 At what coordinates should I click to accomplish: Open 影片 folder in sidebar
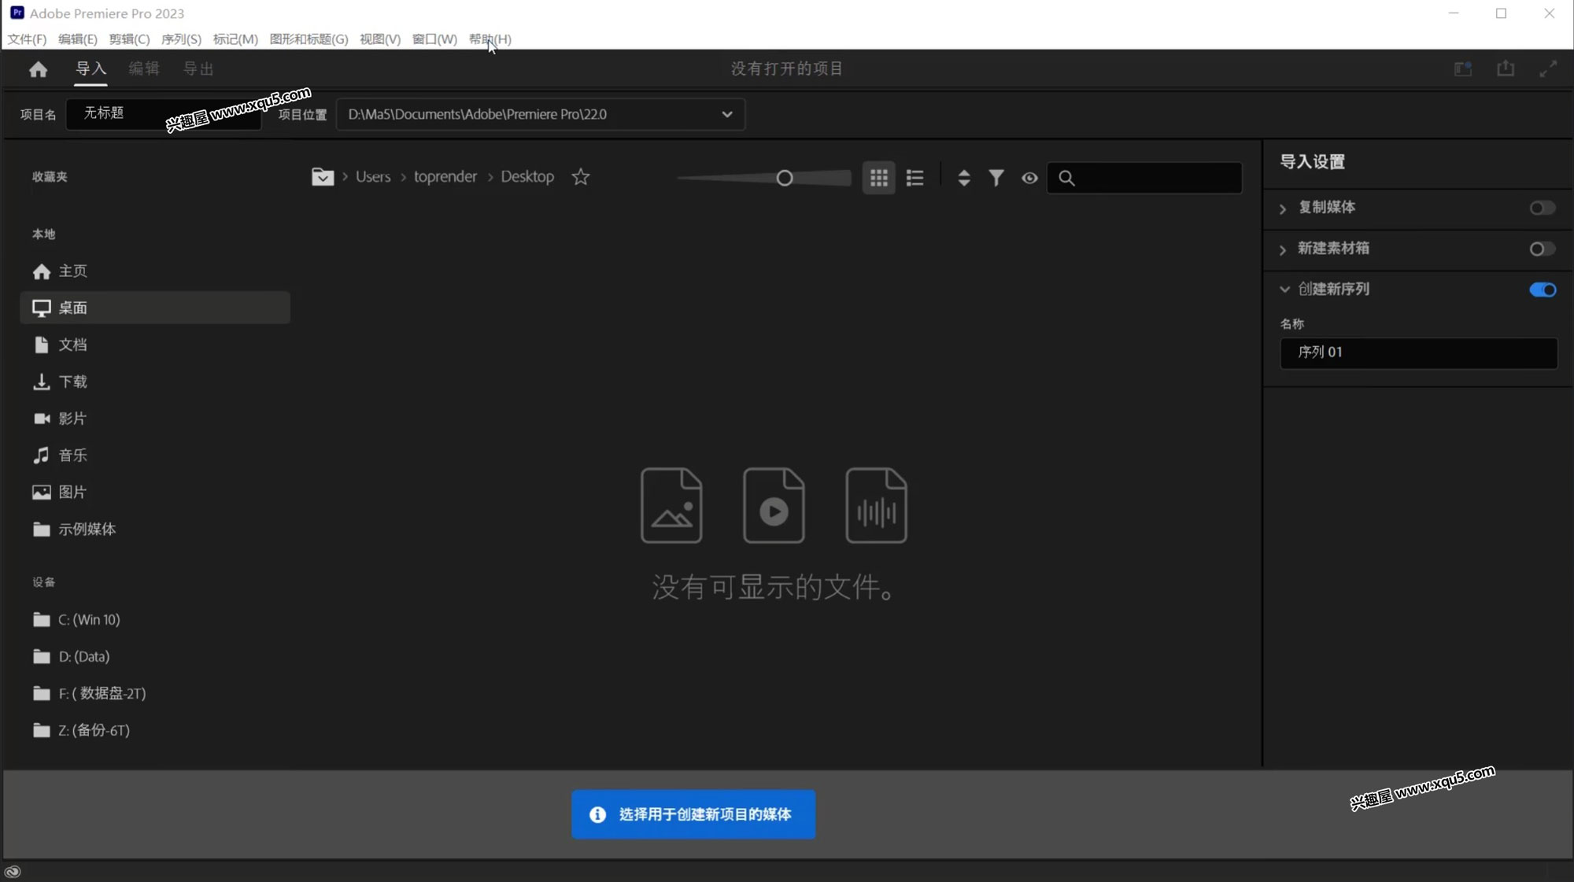tap(155, 419)
